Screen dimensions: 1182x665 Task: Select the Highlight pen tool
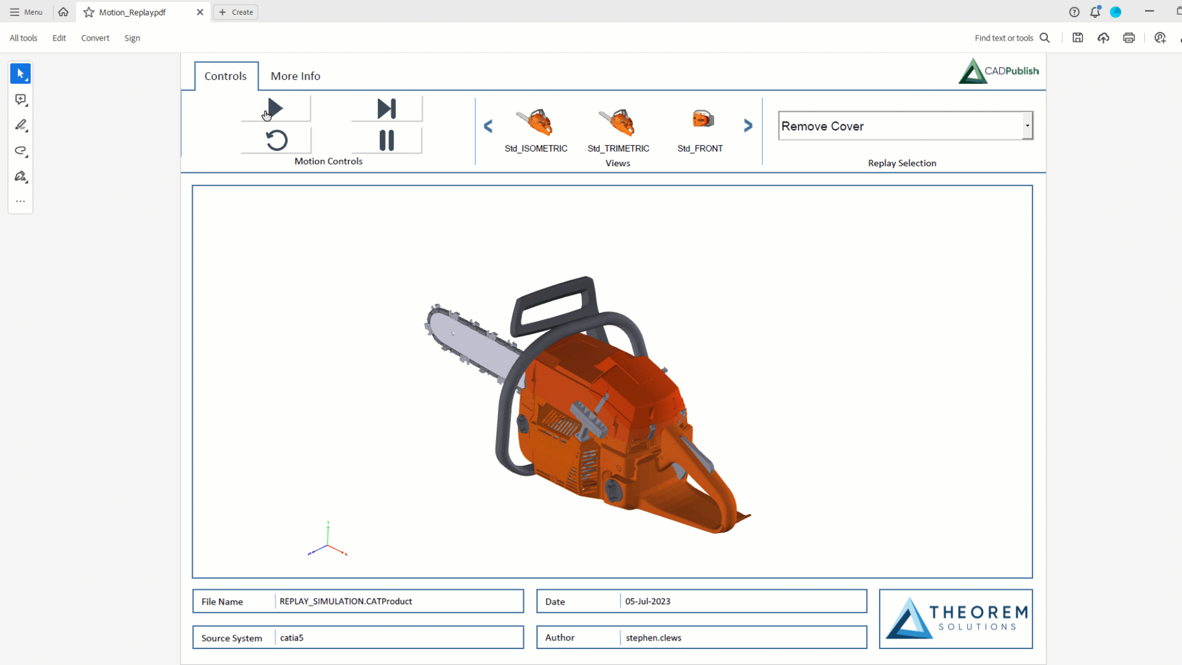click(20, 125)
